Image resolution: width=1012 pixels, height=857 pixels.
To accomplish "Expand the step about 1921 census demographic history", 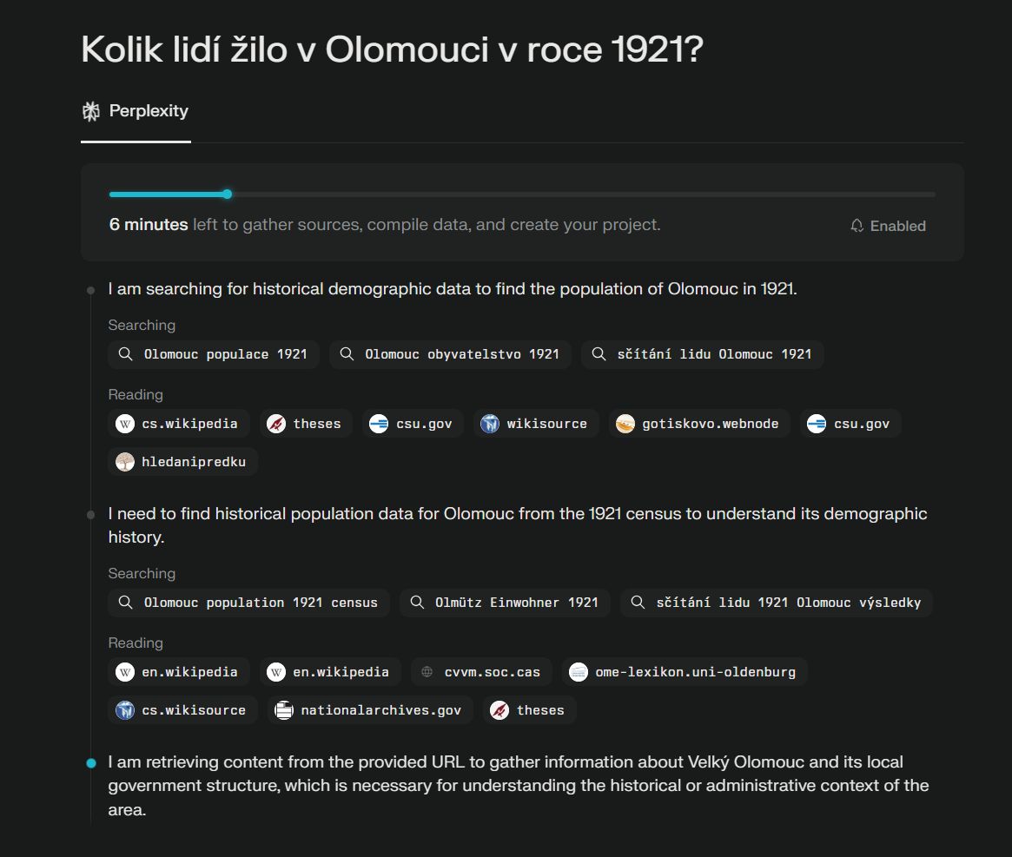I will point(518,525).
